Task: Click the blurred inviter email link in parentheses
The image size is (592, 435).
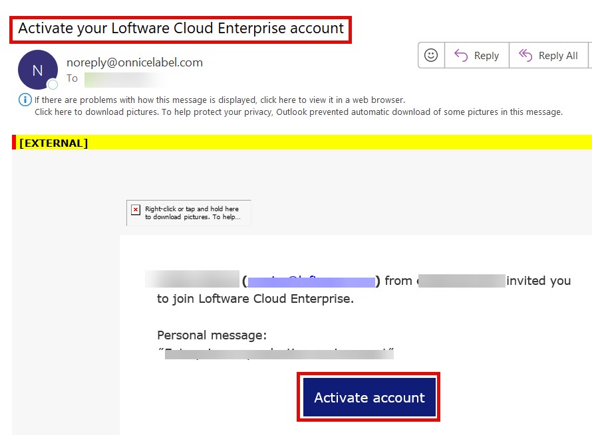Action: (311, 282)
